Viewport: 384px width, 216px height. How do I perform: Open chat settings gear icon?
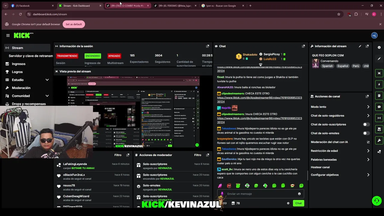point(288,203)
